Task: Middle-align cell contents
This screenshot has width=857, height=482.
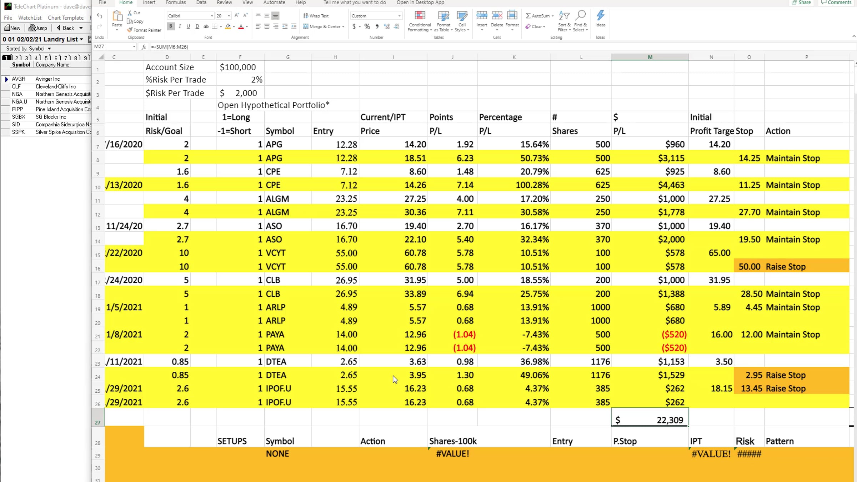Action: coord(267,16)
